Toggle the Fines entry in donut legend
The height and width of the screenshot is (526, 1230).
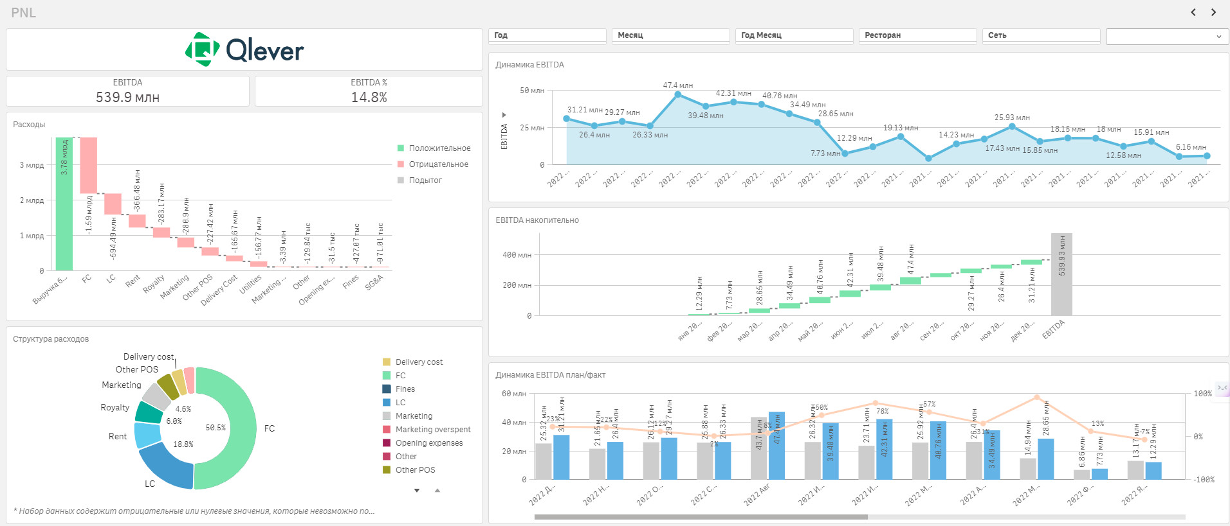click(399, 389)
